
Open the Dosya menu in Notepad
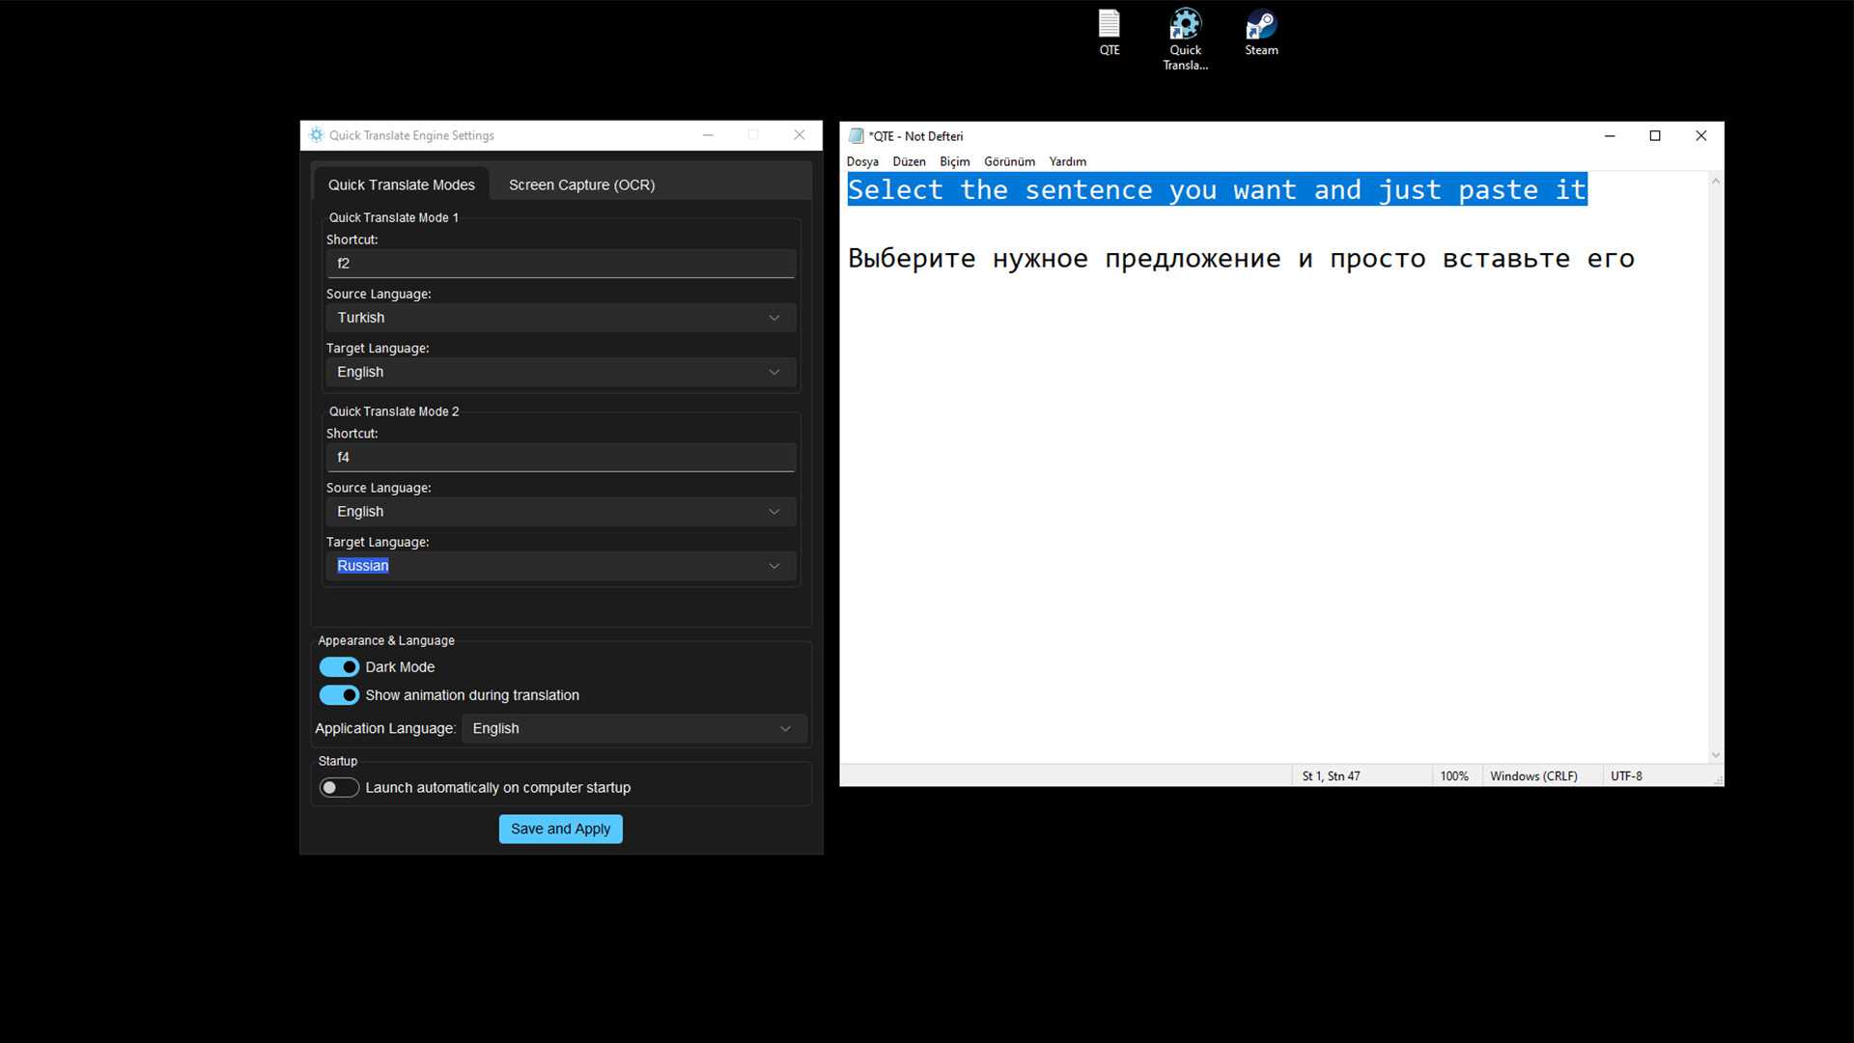862,161
